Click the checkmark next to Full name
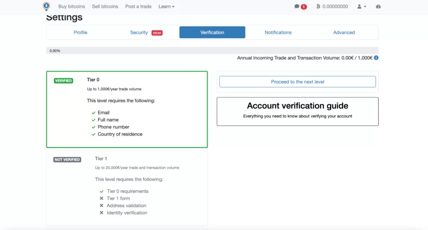 (x=93, y=120)
